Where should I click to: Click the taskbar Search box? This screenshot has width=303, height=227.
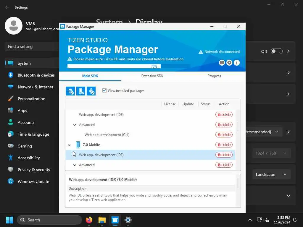49,220
